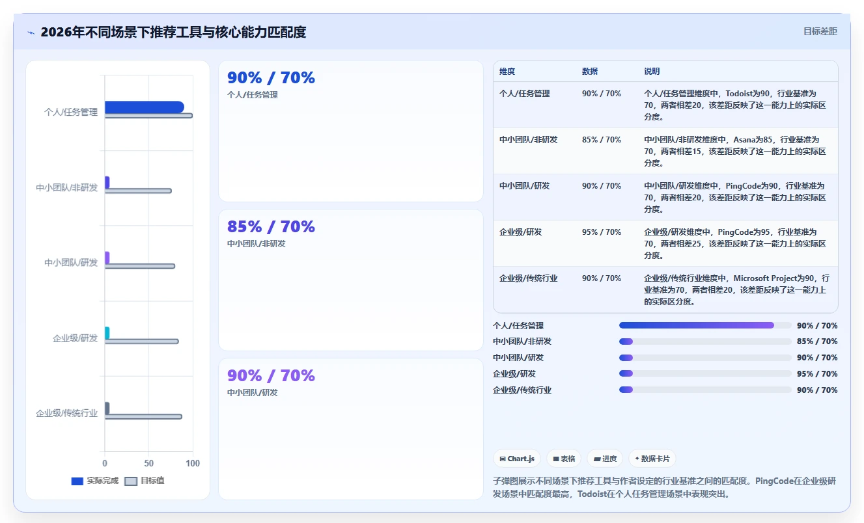Click the 85% / 70% card value
This screenshot has height=523, width=864.
[271, 227]
